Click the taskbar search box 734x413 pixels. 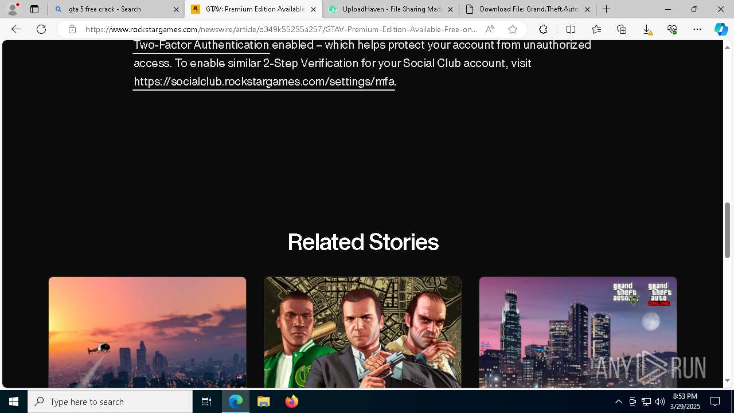(x=110, y=402)
